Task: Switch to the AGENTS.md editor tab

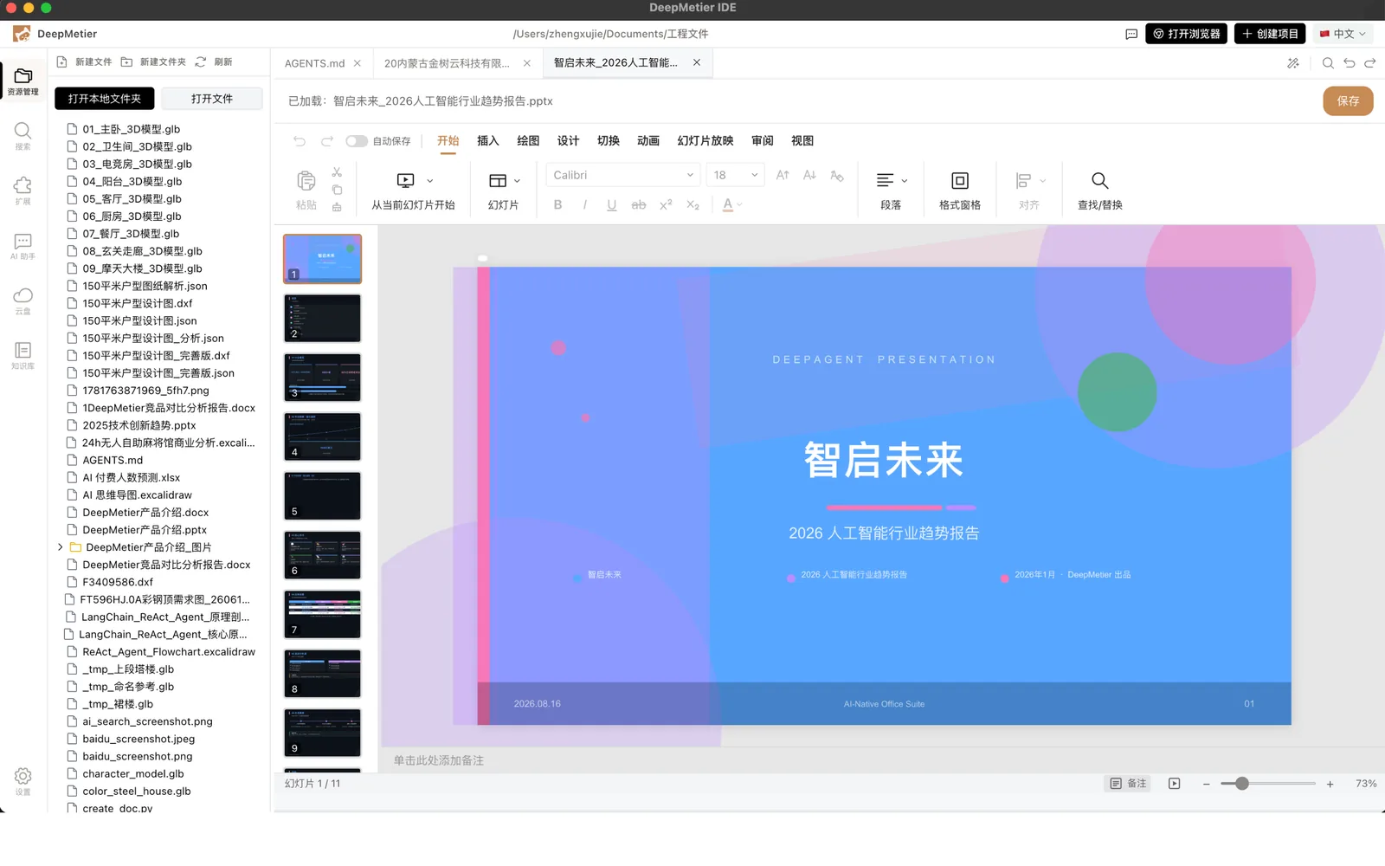Action: click(x=315, y=63)
